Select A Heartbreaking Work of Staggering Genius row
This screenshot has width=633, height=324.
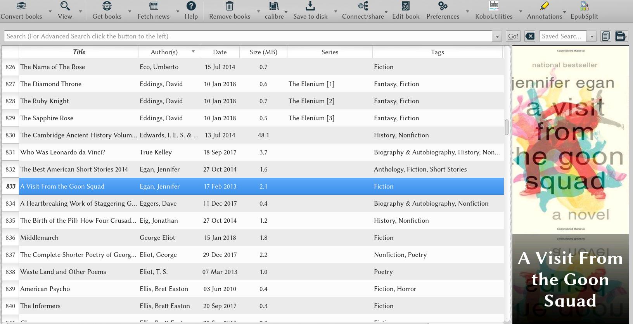tap(79, 203)
